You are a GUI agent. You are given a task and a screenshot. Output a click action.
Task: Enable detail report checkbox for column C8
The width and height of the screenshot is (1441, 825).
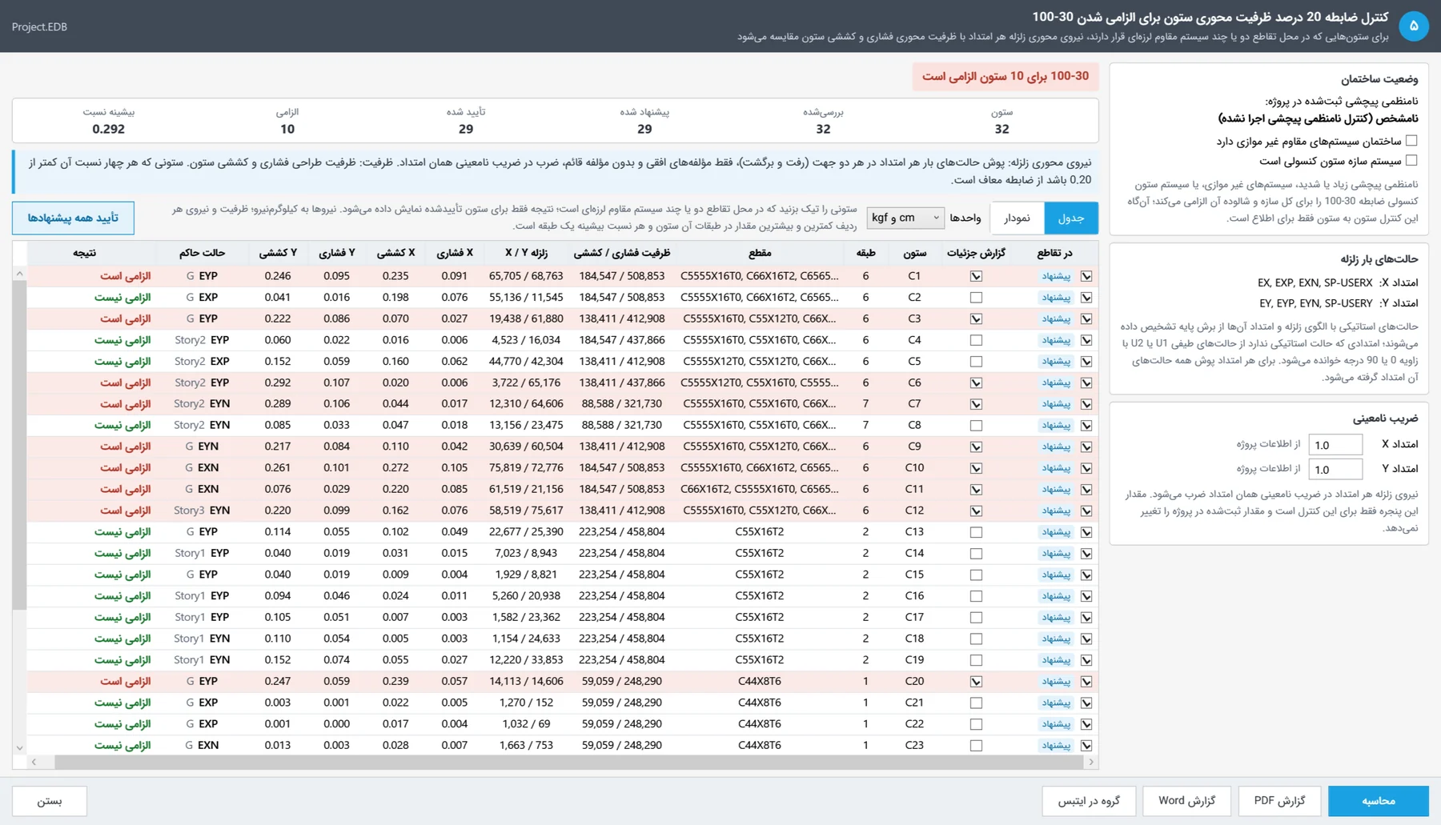click(976, 426)
